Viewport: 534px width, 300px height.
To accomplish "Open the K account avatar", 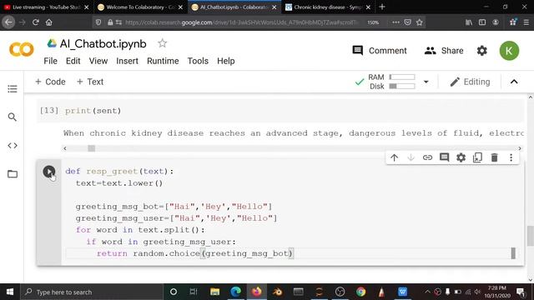I will coord(509,51).
